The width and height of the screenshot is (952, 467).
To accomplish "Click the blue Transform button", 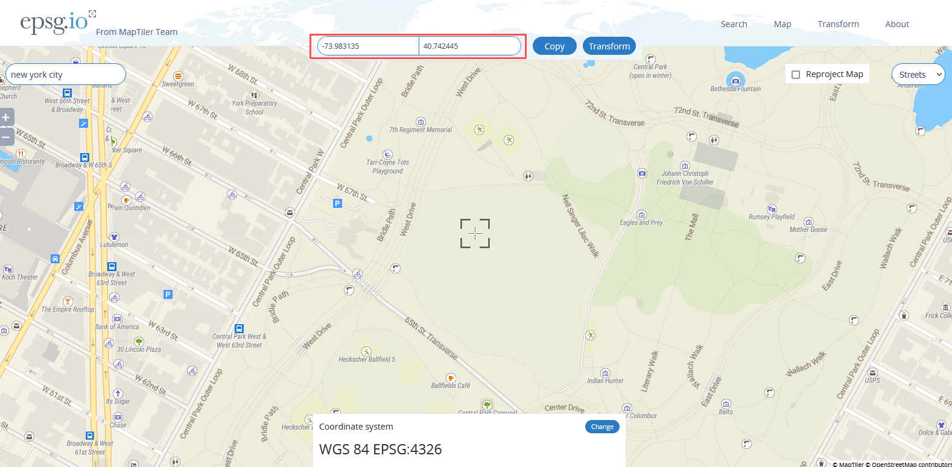I will click(609, 46).
